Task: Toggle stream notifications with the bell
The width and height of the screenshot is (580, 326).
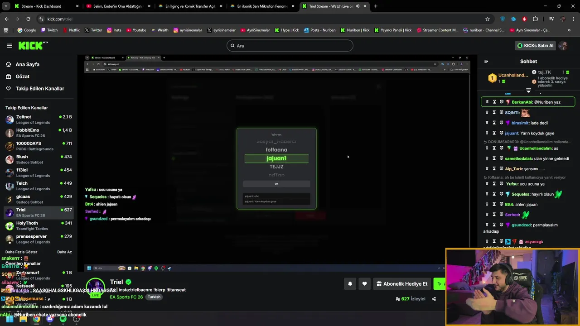Action: 350,284
